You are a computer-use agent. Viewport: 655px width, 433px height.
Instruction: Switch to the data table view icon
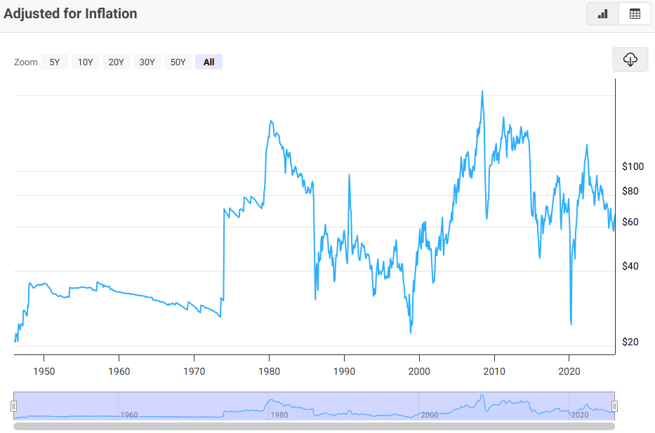(x=635, y=14)
